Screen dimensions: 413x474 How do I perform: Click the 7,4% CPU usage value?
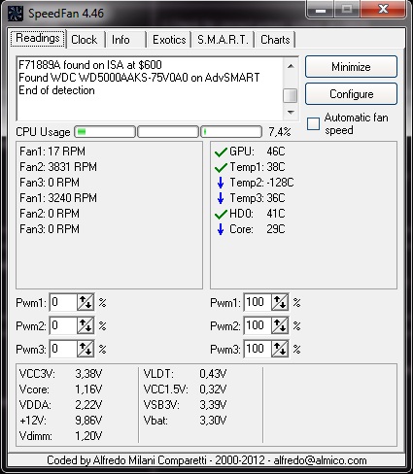point(280,132)
